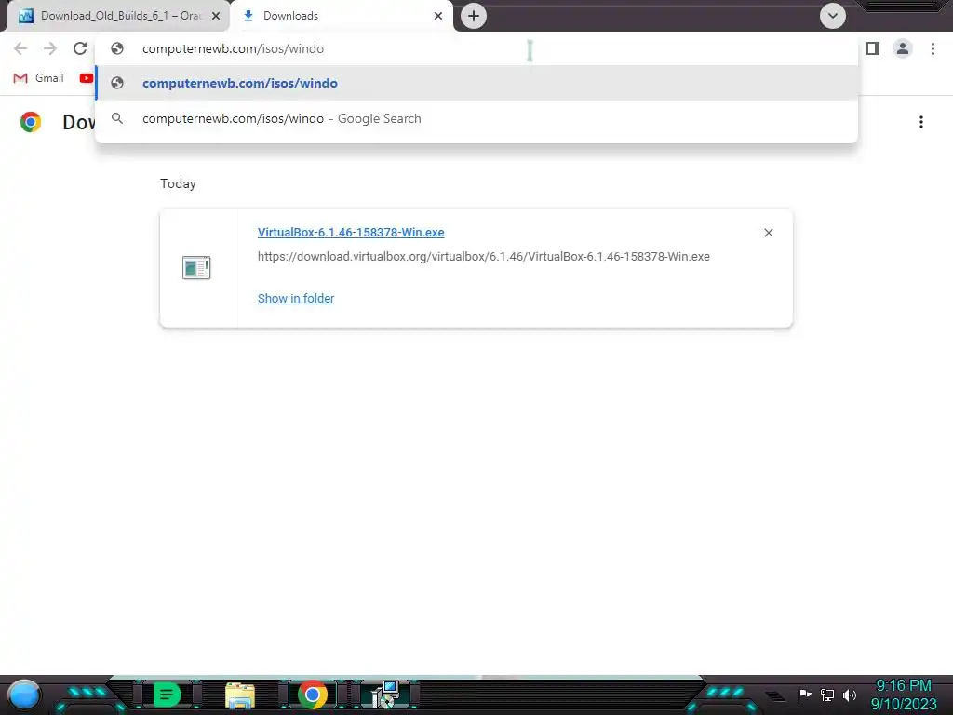
Task: Open the volume speaker tray icon
Action: point(850,695)
